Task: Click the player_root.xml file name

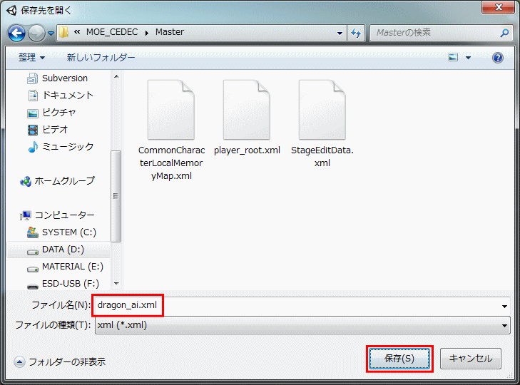Action: (247, 150)
